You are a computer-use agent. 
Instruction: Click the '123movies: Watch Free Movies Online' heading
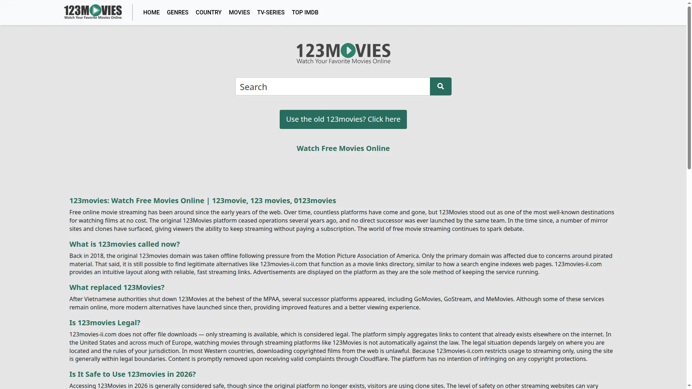[x=203, y=201]
